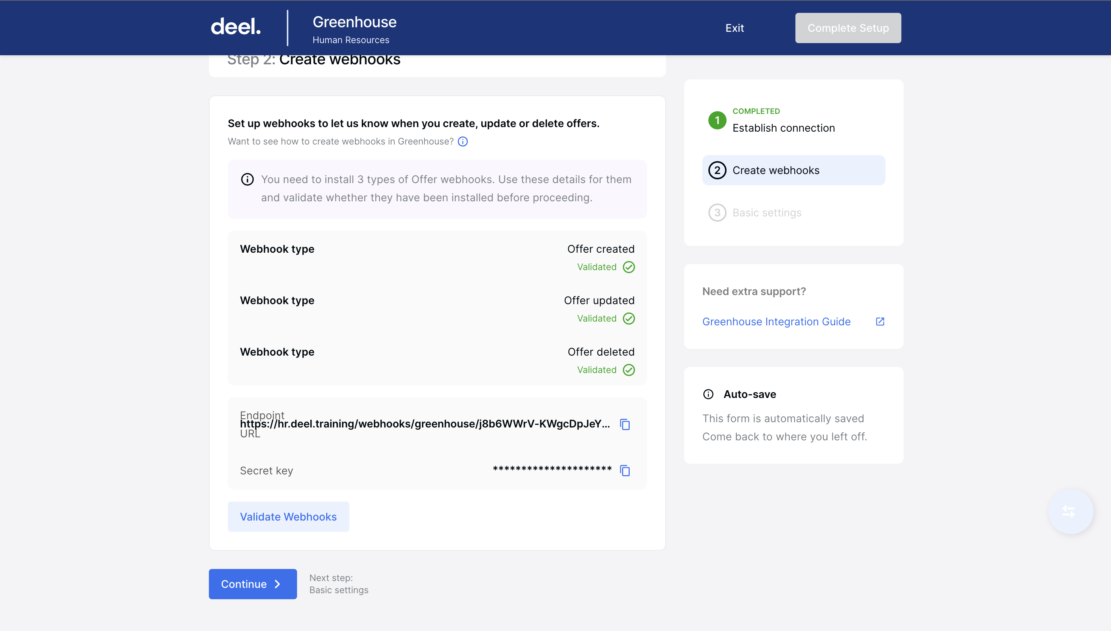Click 'Secret key' label
This screenshot has height=631, width=1111.
click(x=267, y=471)
